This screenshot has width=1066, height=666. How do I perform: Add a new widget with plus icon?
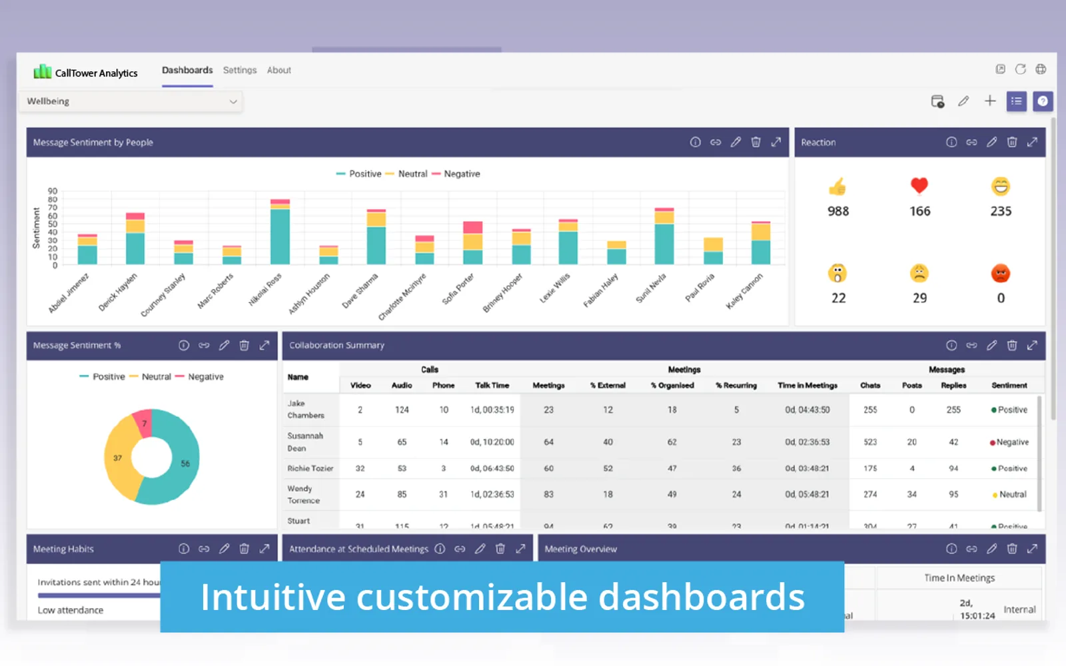(x=990, y=101)
